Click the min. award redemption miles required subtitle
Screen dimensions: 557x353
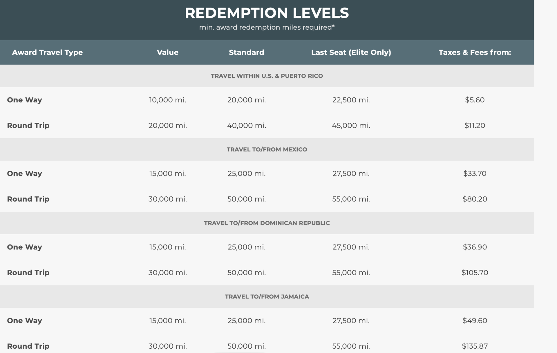coord(267,28)
